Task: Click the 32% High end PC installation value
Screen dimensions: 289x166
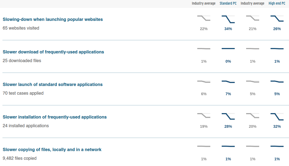Action: (x=277, y=126)
